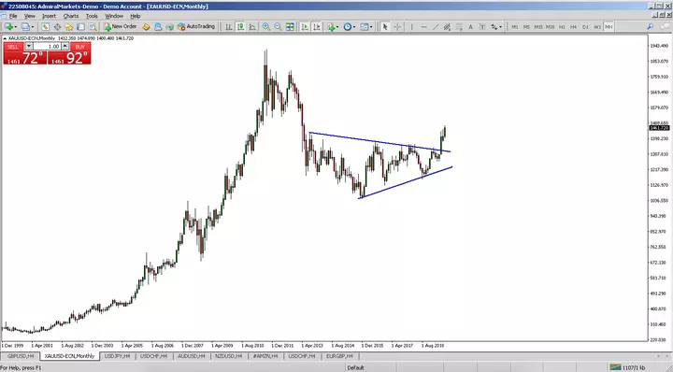Select the Text 'A' drawing tool
Viewport: 673px width, 372px height.
pos(470,26)
